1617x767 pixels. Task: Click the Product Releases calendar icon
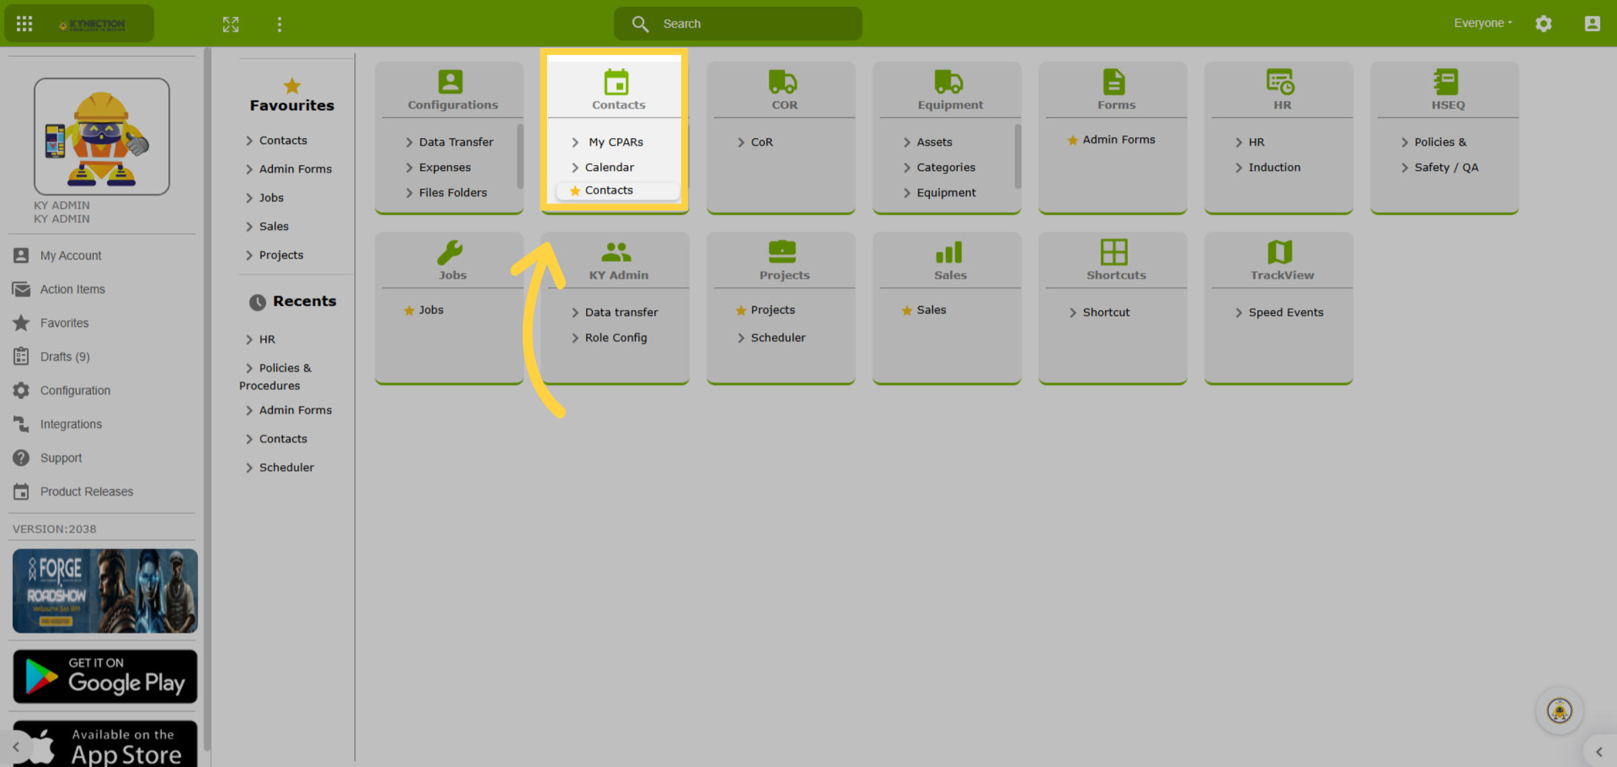21,491
